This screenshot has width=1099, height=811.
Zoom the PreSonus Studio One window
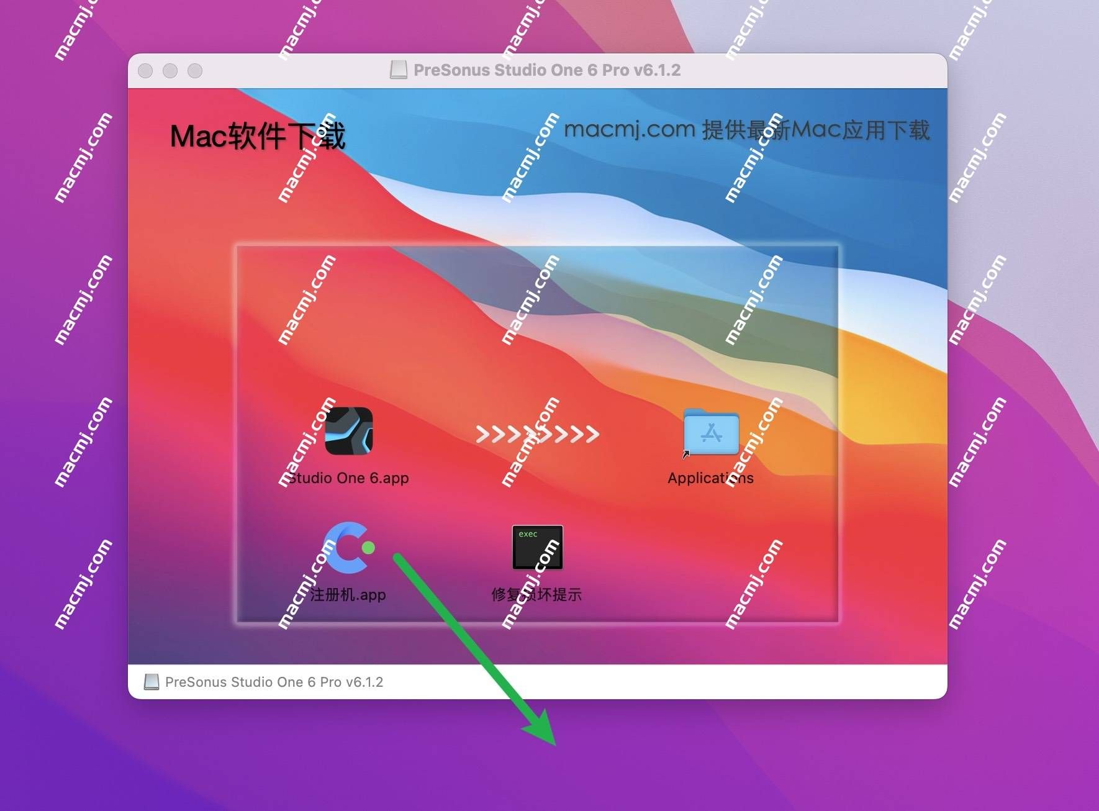[x=195, y=71]
